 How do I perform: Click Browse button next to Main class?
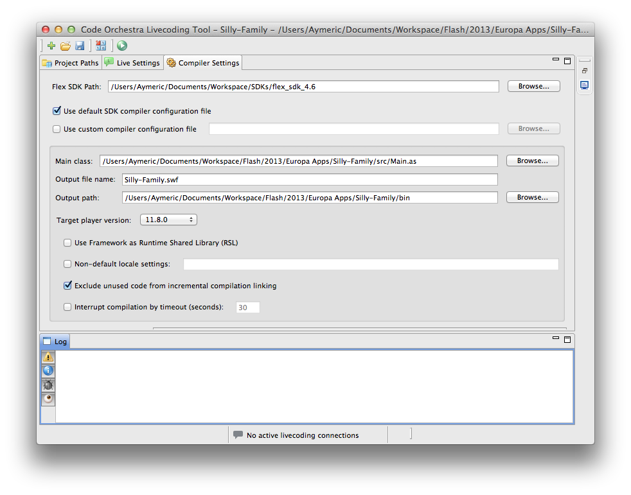point(532,161)
